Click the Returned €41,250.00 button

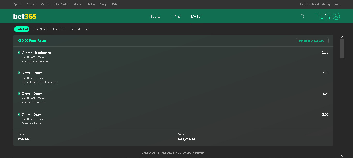click(x=312, y=41)
